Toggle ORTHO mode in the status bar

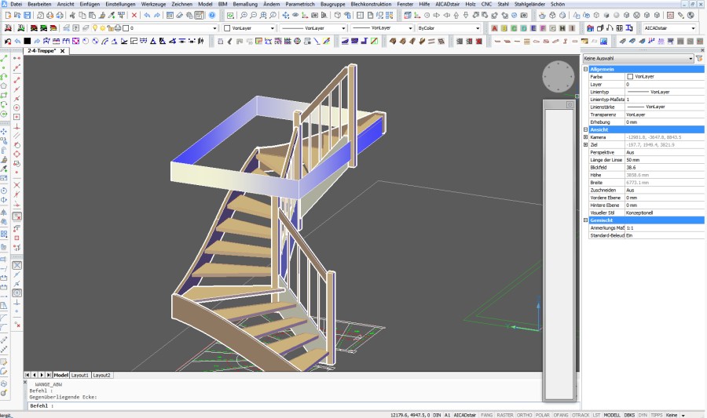[x=525, y=414]
